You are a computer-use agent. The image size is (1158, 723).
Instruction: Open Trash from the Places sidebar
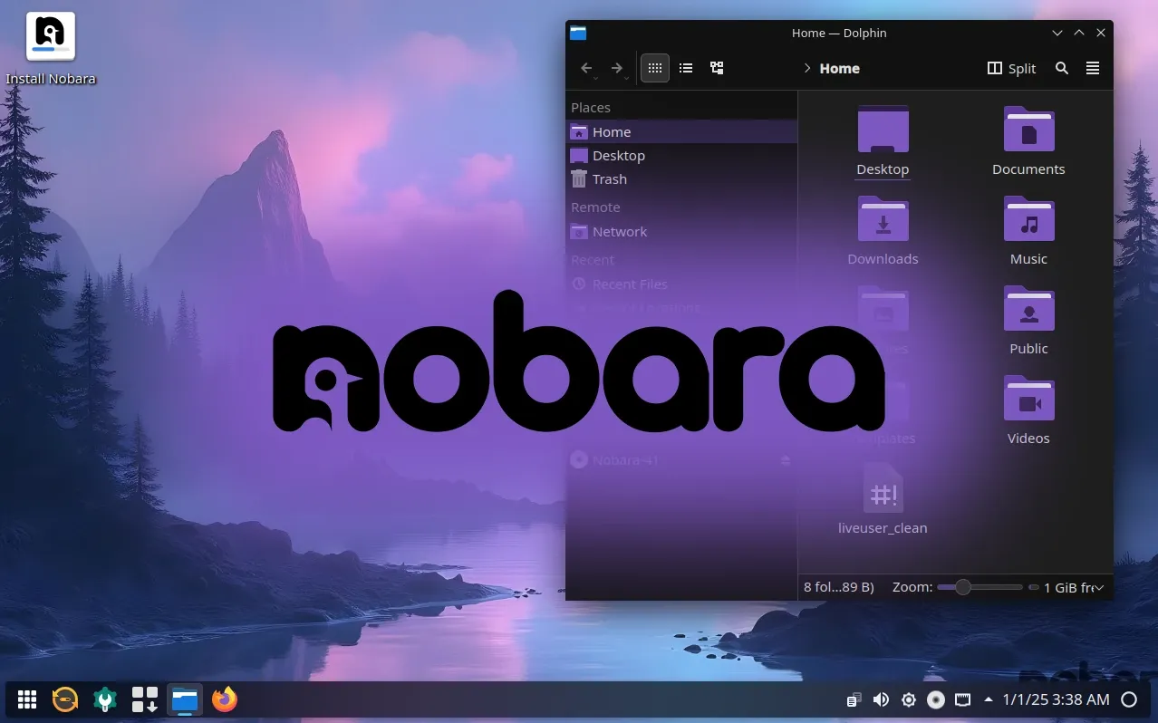click(607, 178)
